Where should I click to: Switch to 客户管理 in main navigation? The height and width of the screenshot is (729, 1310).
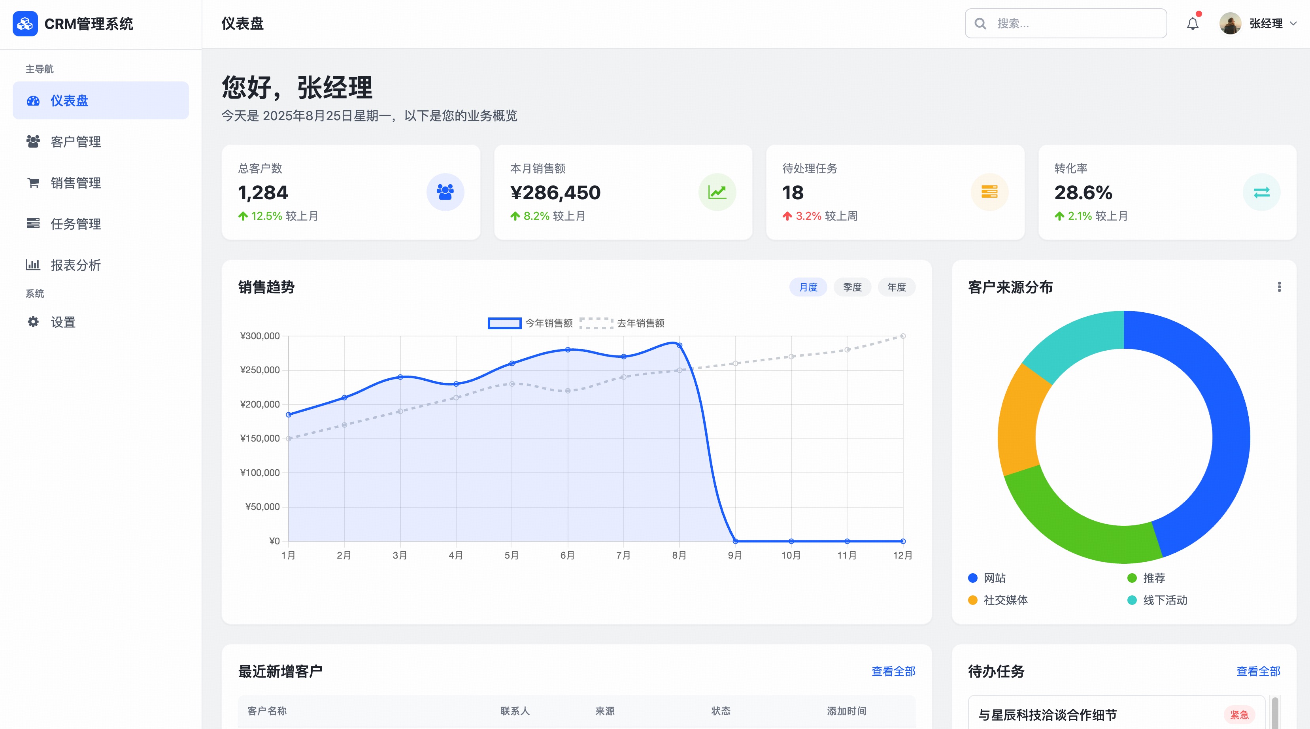pyautogui.click(x=75, y=142)
